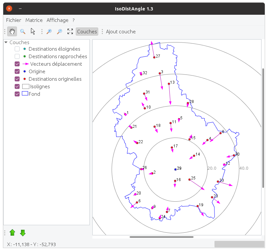Click the horizontal map scrollbar
This screenshot has height=251, width=268.
(162, 237)
